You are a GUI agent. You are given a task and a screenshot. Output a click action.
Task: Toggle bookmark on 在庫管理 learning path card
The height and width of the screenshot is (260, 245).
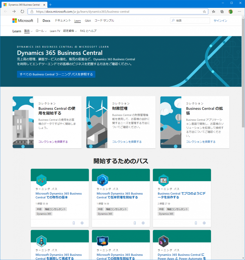click(x=135, y=223)
